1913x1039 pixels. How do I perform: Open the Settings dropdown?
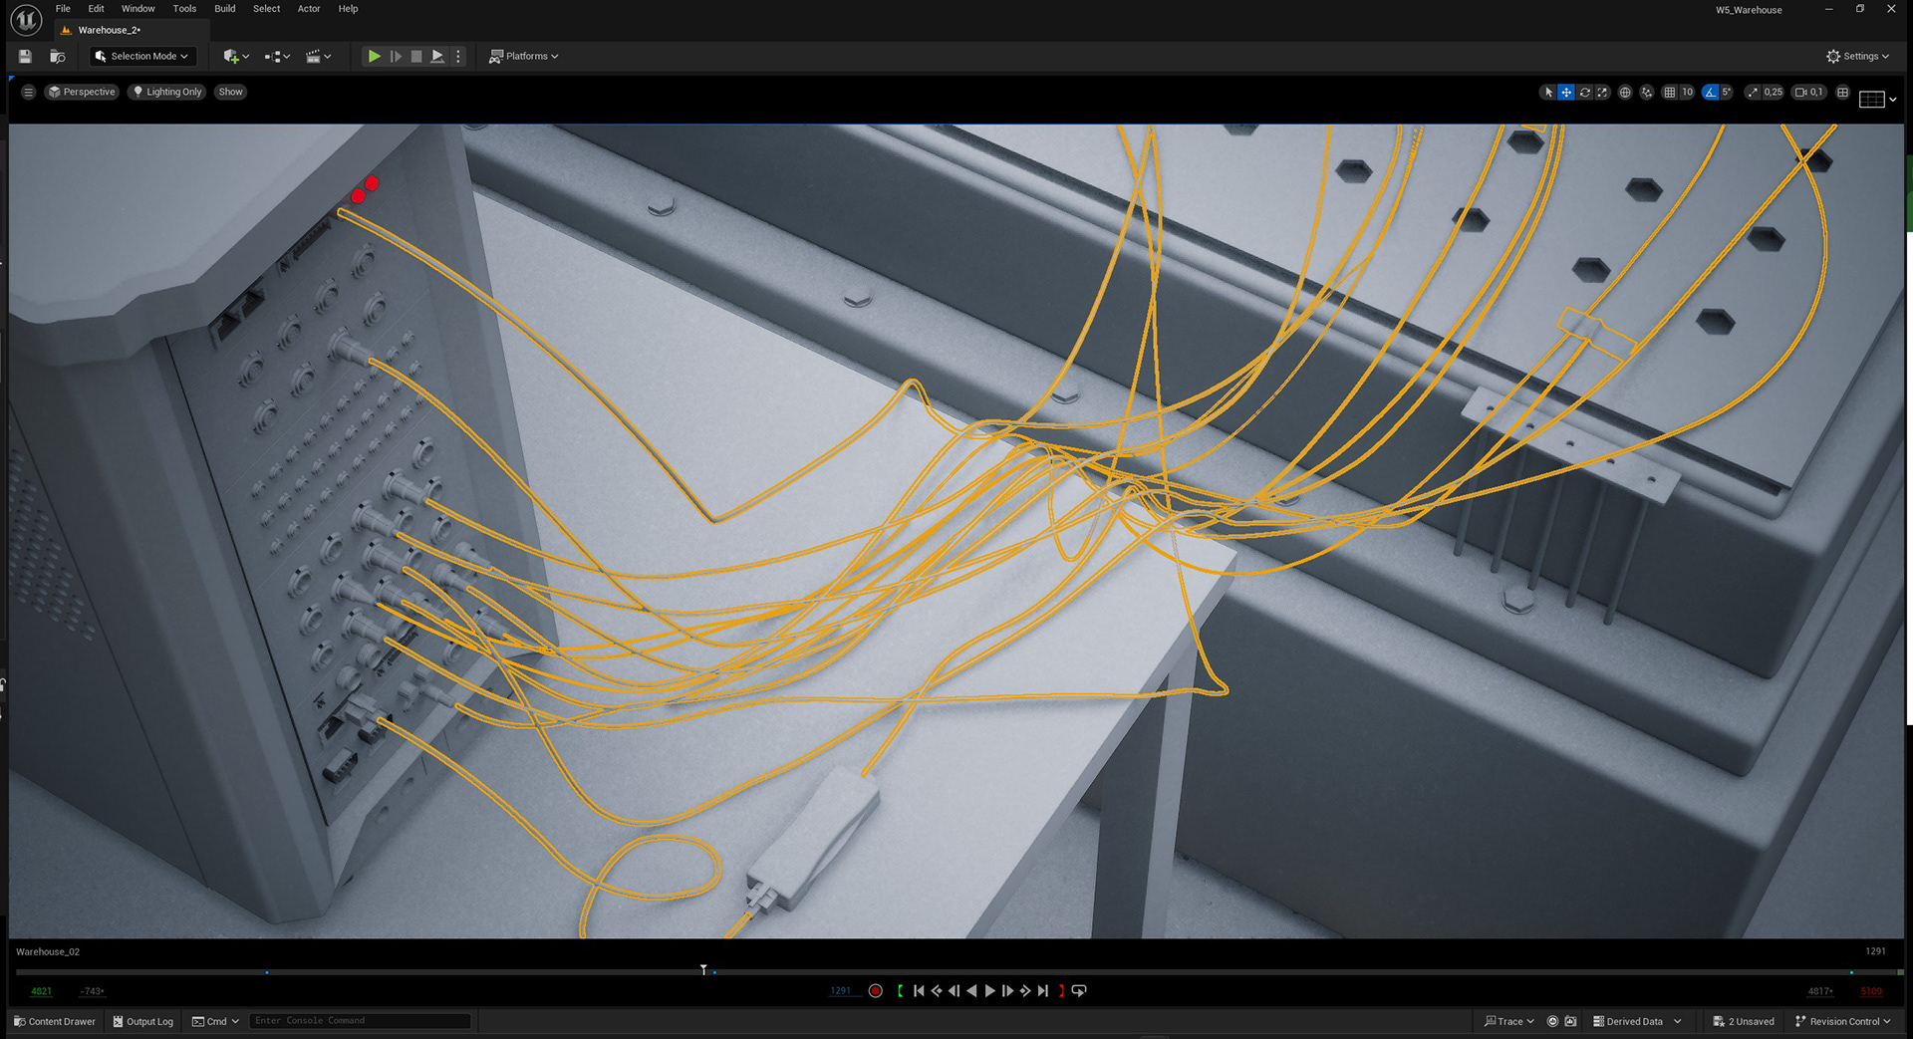(x=1857, y=57)
